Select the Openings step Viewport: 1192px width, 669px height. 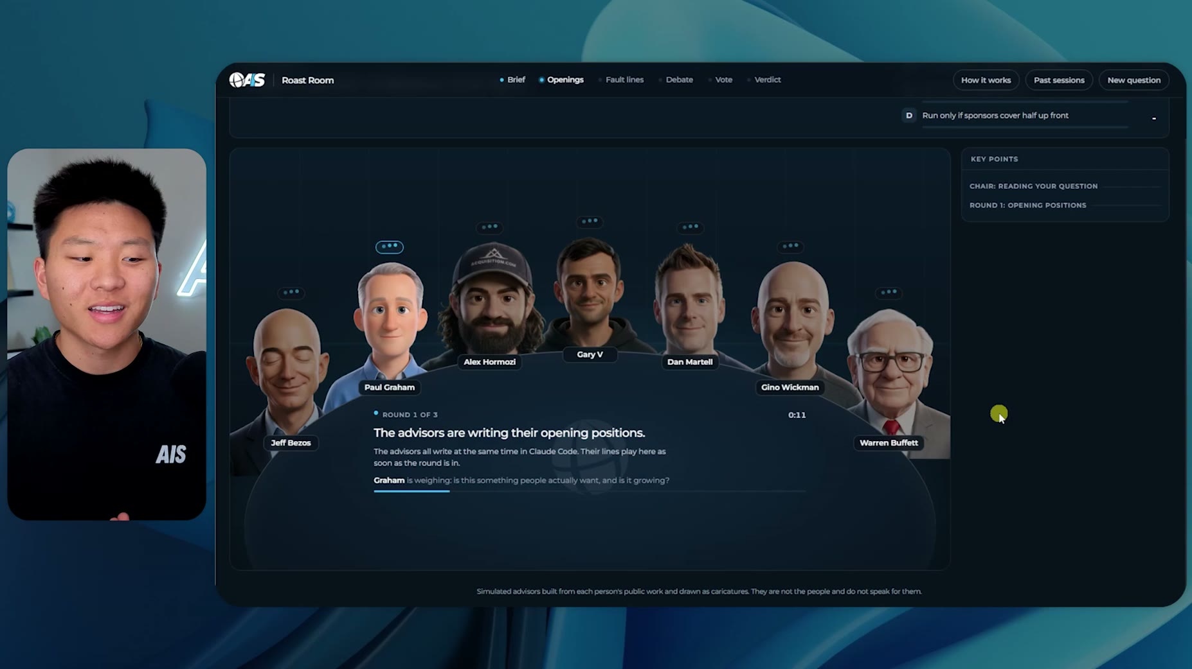(x=561, y=80)
